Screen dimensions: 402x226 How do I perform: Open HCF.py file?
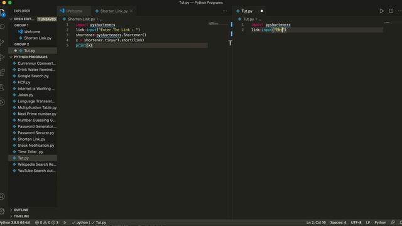pyautogui.click(x=33, y=82)
